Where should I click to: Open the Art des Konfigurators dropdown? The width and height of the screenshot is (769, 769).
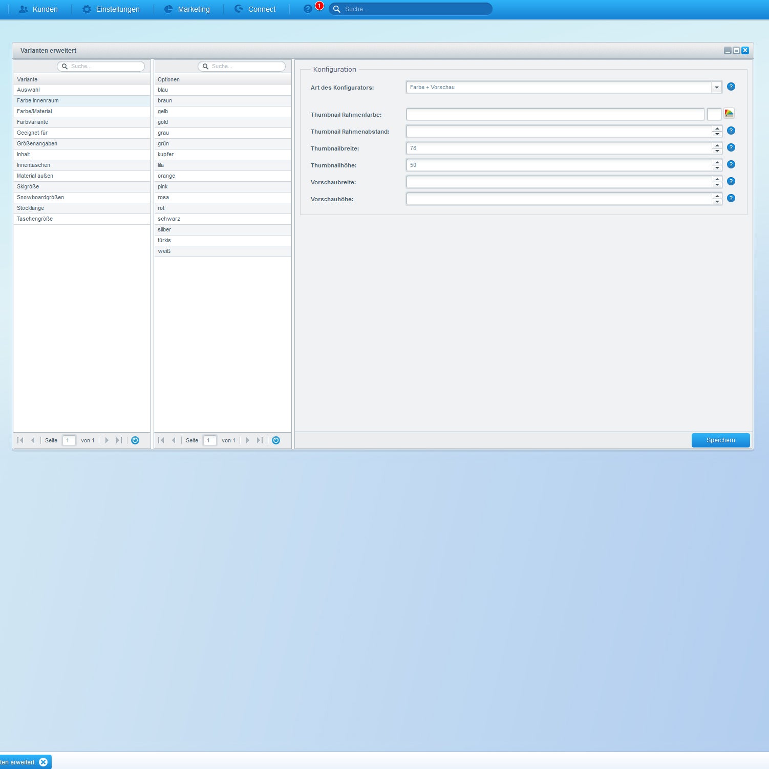tap(717, 87)
